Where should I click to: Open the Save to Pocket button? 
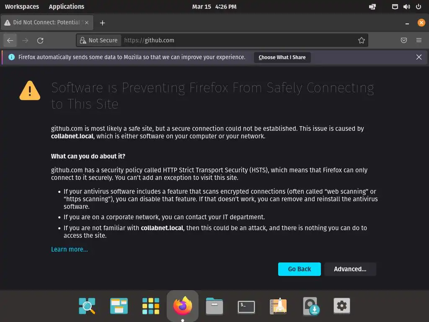click(403, 40)
